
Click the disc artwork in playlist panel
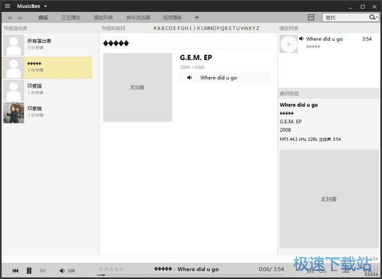click(288, 44)
